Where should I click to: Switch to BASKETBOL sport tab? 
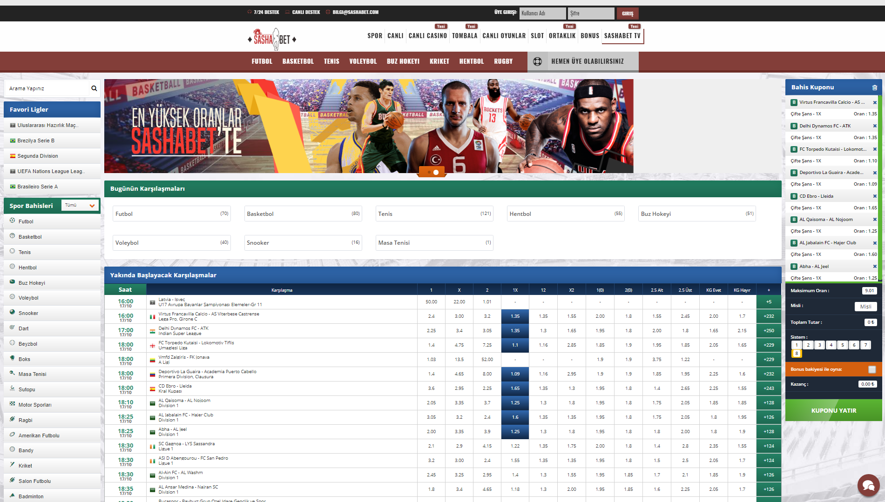click(298, 61)
